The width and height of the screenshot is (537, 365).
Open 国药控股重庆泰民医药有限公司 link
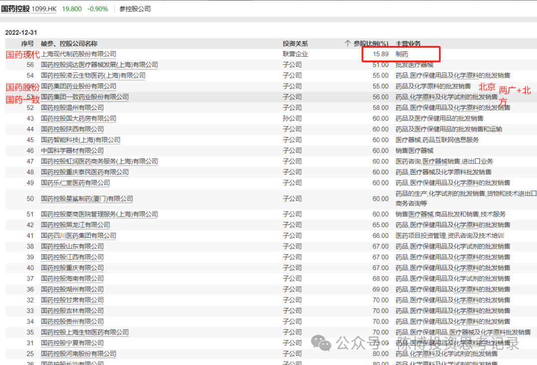[x=85, y=172]
